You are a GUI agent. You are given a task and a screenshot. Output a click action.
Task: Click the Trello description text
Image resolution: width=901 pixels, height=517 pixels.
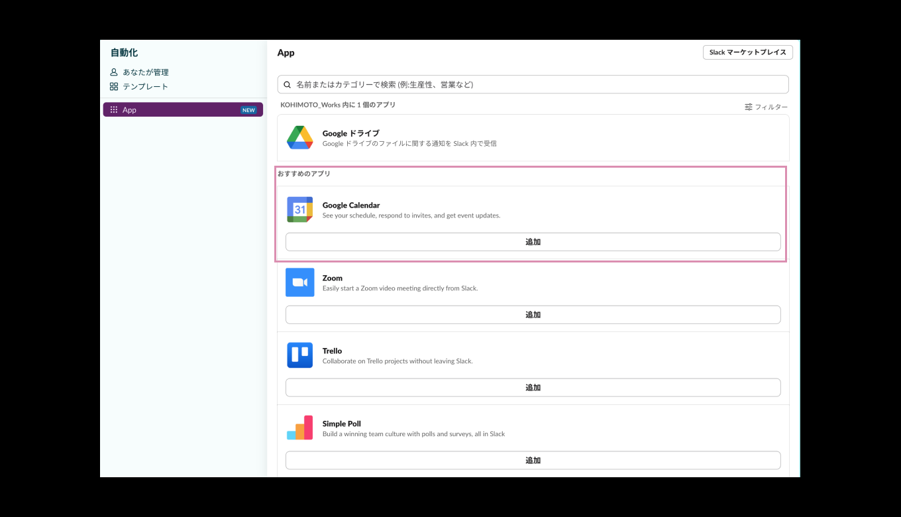pos(397,361)
